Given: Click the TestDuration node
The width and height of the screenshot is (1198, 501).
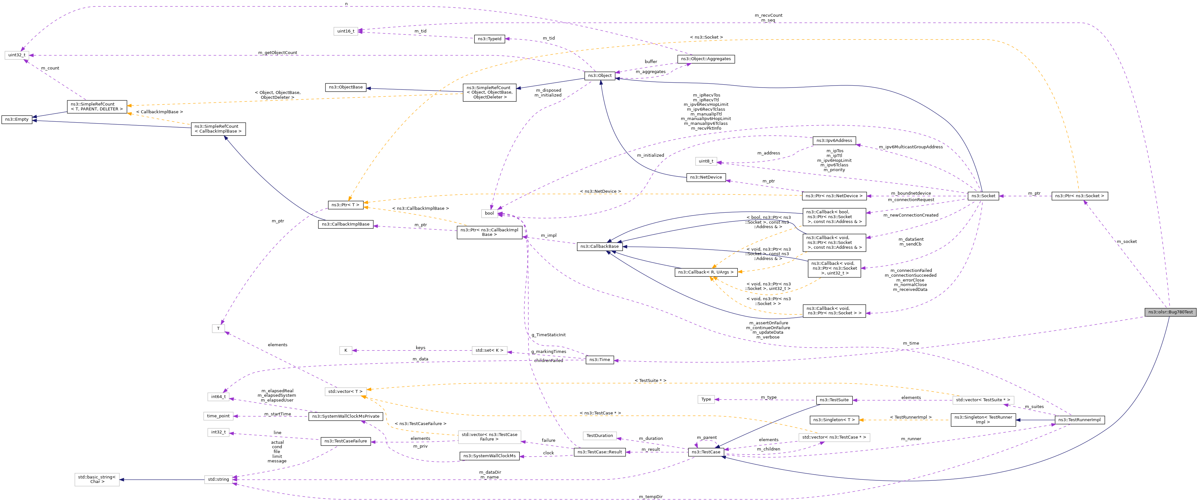Looking at the screenshot, I should [x=599, y=436].
